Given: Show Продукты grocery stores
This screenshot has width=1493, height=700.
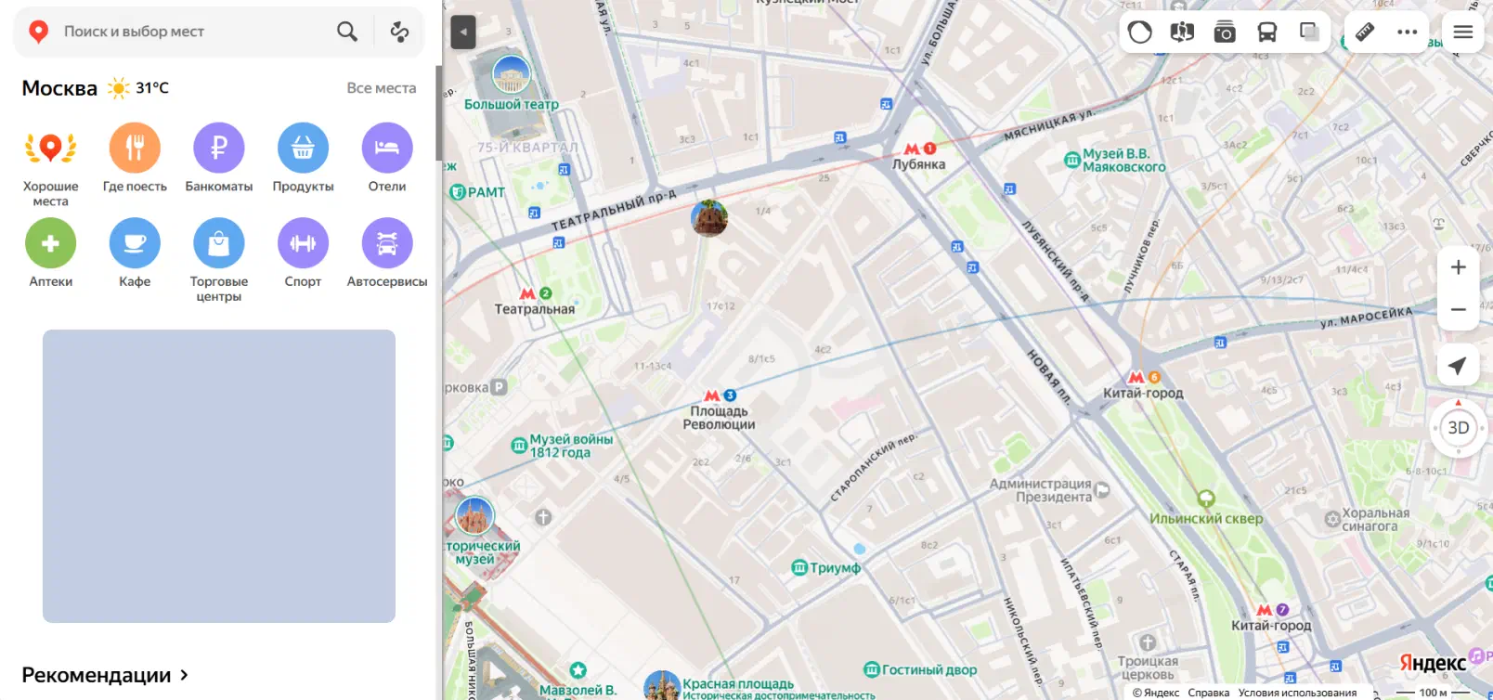Looking at the screenshot, I should tap(303, 158).
